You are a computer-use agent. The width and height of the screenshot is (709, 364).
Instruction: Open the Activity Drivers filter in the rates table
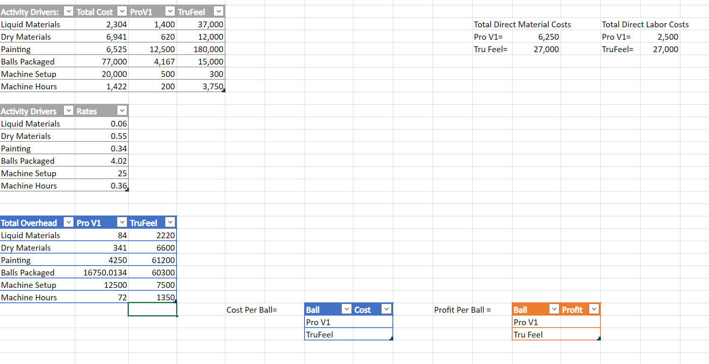[x=69, y=111]
